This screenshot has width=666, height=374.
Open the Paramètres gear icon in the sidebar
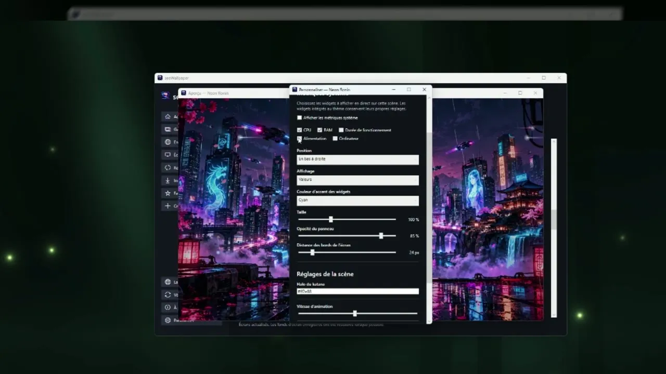pyautogui.click(x=168, y=320)
